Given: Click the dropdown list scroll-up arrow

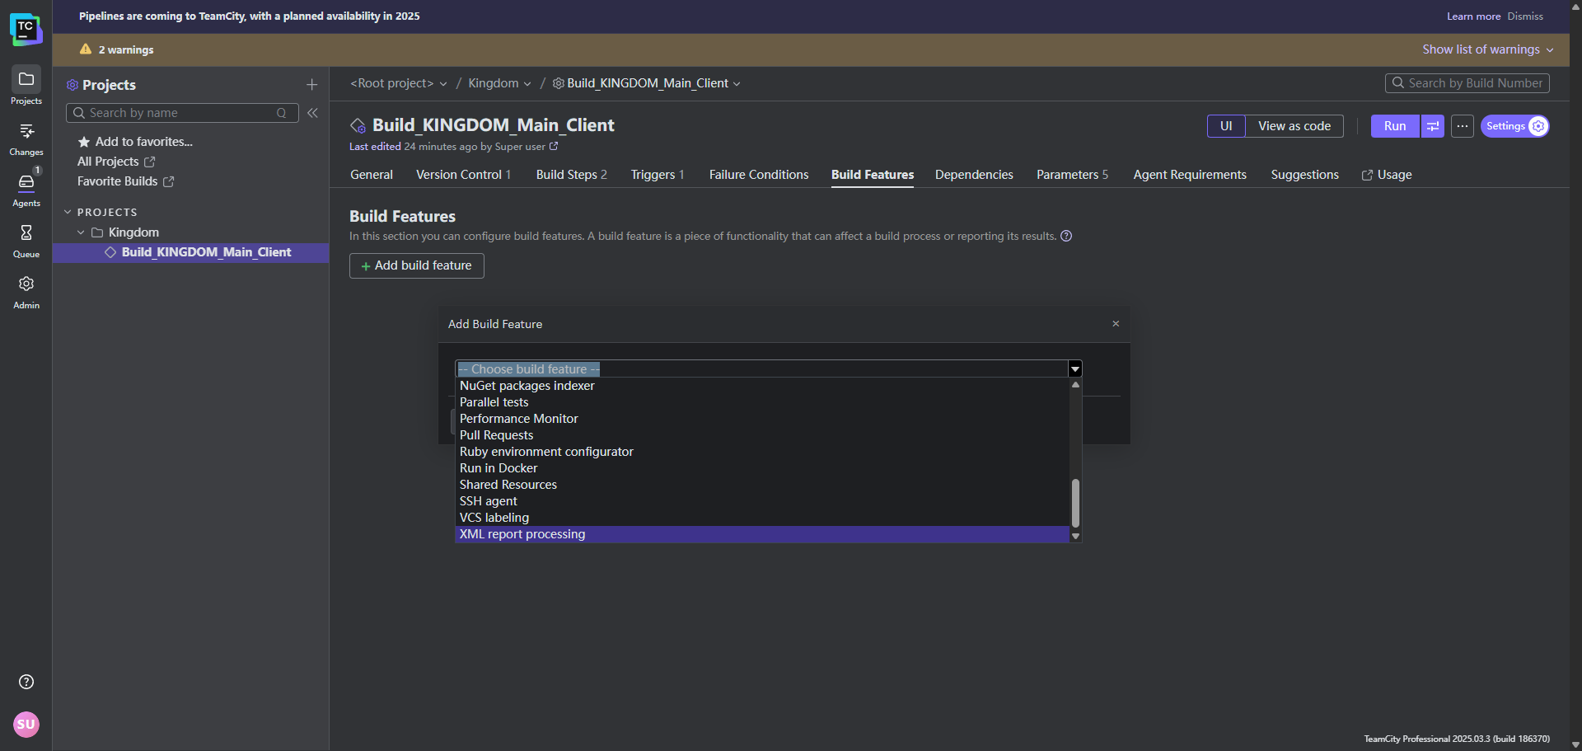Looking at the screenshot, I should (1075, 385).
